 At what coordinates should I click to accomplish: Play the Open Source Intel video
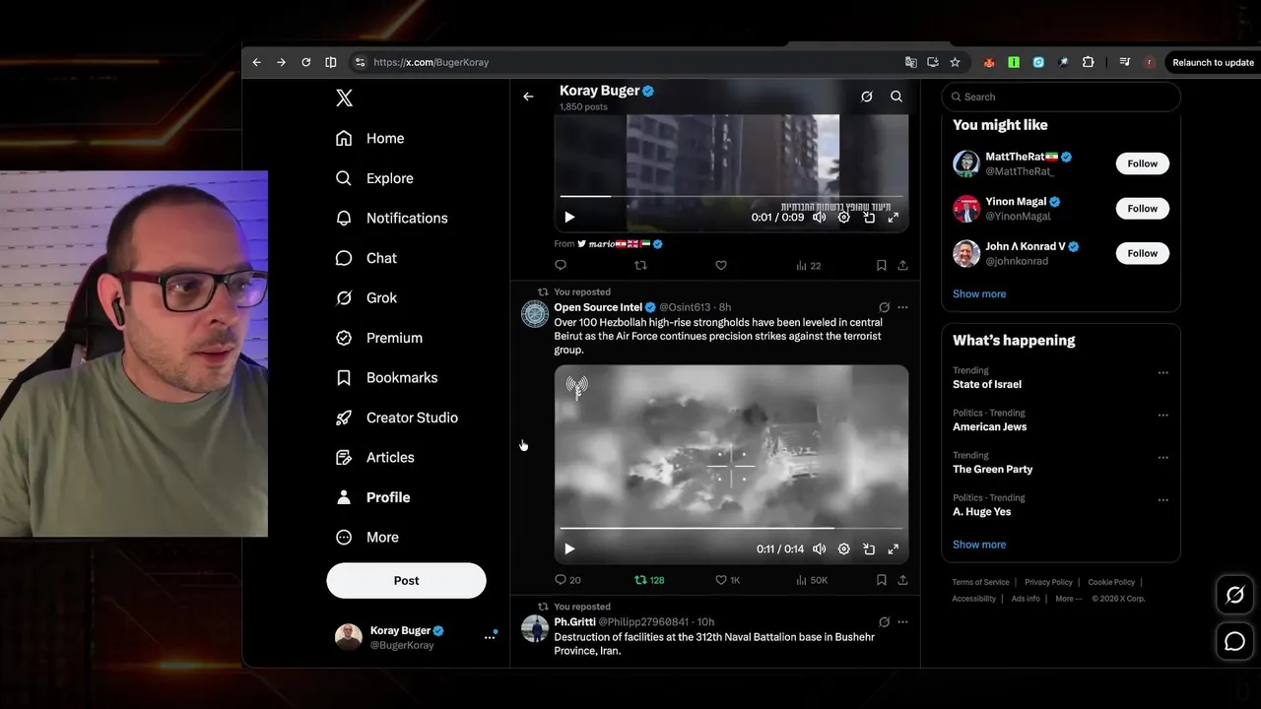(569, 548)
